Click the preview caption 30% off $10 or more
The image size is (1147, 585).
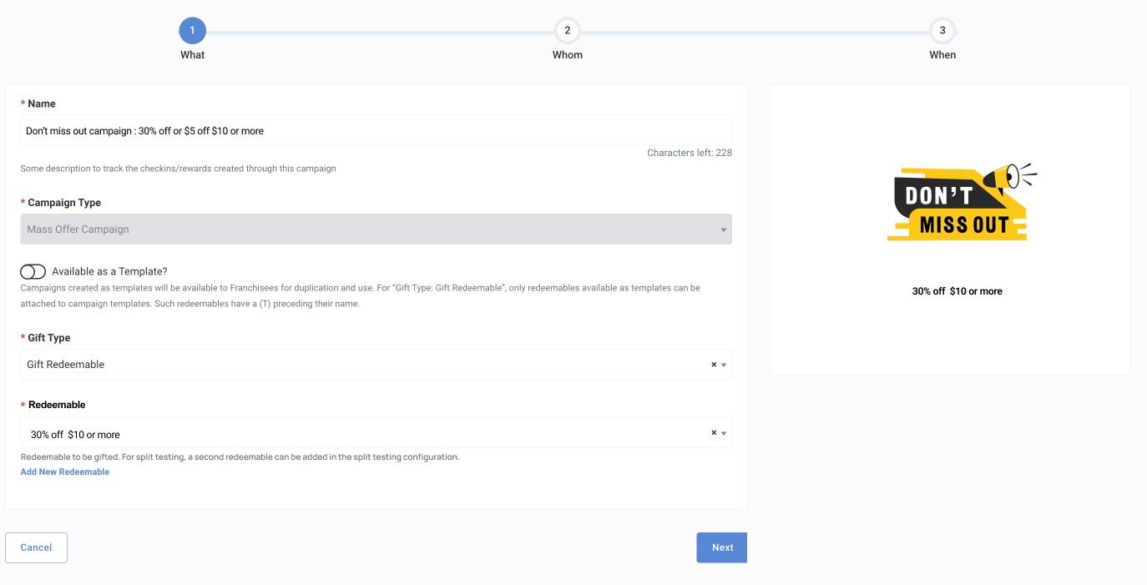coord(958,291)
